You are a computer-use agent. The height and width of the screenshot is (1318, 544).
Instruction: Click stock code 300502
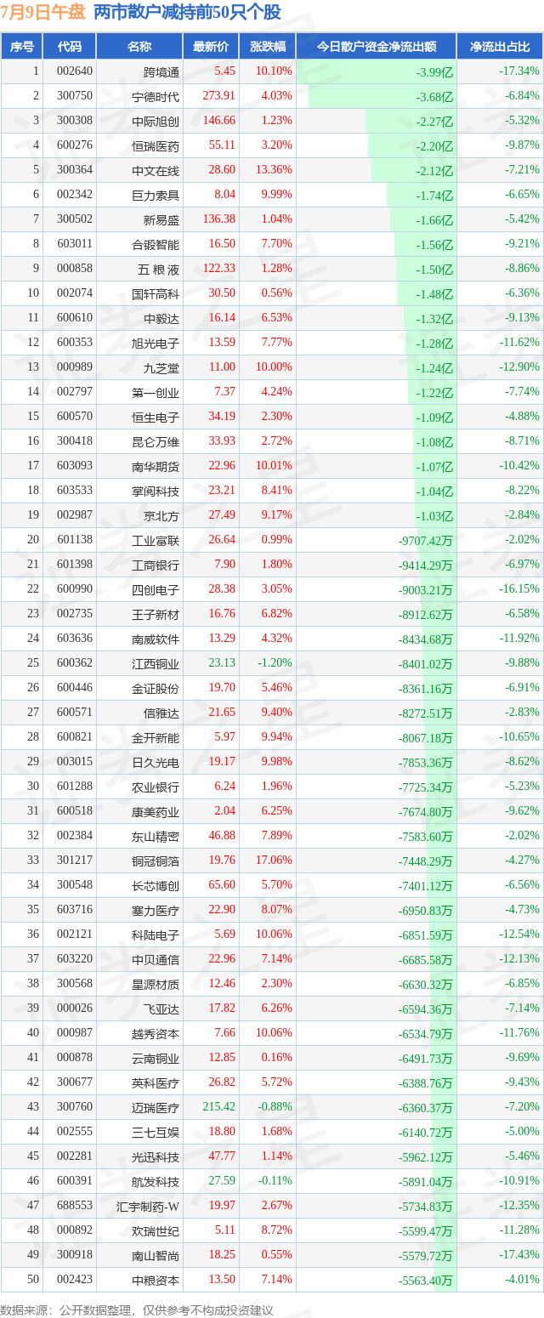(74, 219)
